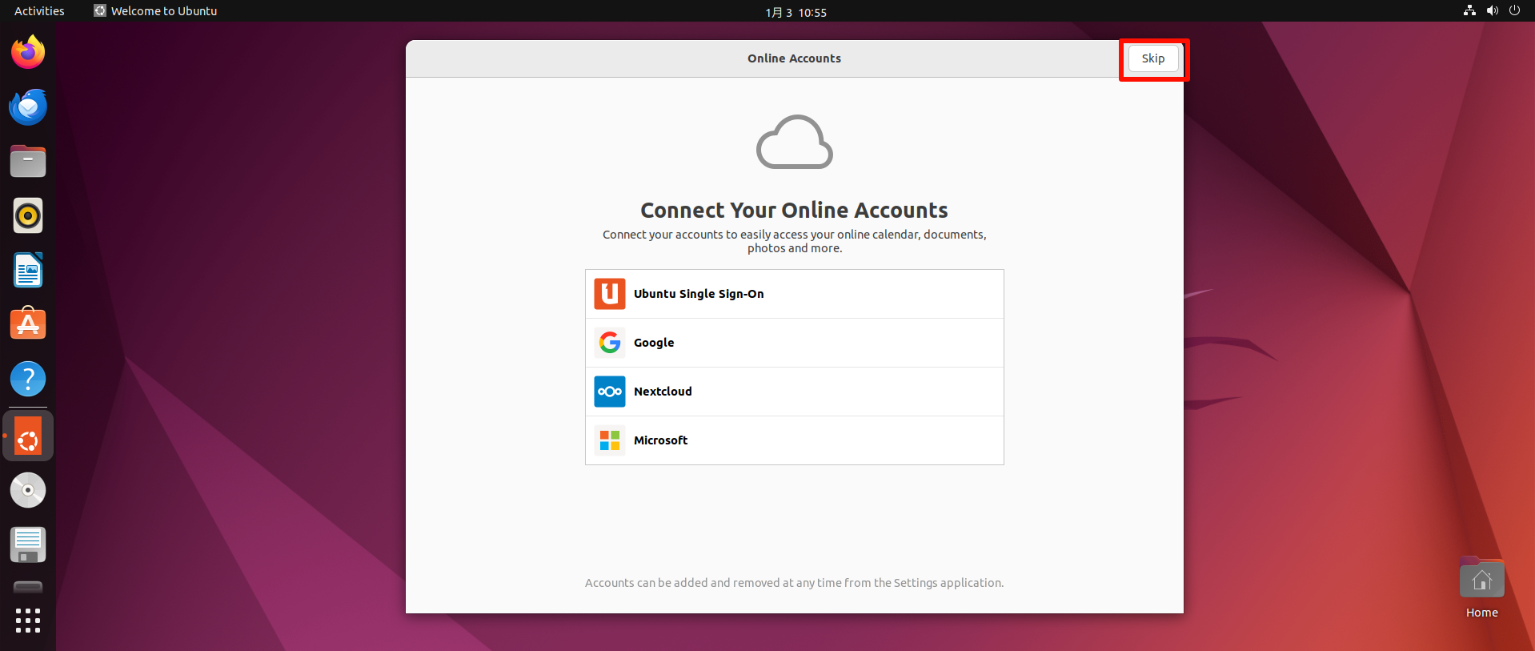
Task: Choose the Google account option
Action: click(794, 343)
